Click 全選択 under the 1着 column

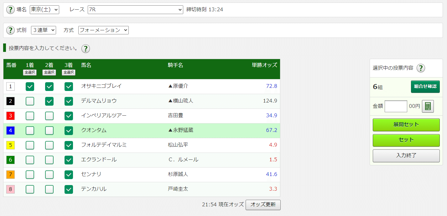30,73
